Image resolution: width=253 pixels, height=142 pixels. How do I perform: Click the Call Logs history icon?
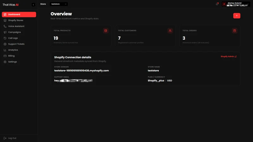tap(5, 38)
